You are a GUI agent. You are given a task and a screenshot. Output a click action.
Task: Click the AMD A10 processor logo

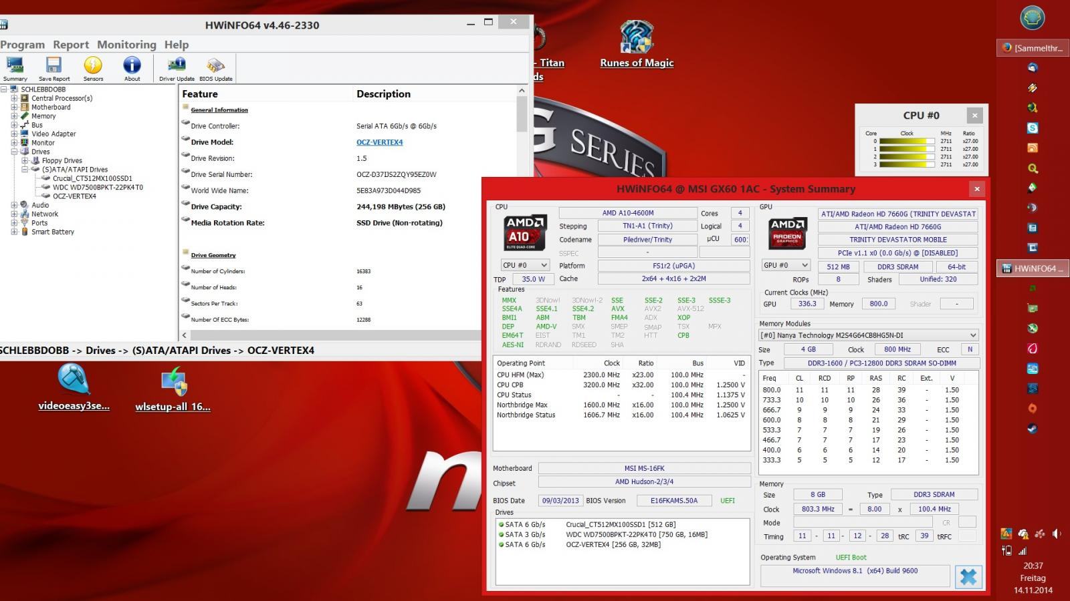click(524, 232)
